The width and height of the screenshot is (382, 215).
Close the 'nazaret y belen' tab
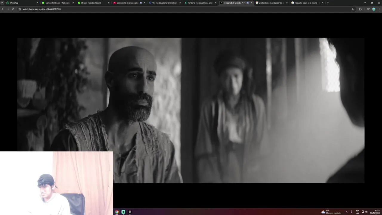(x=322, y=3)
